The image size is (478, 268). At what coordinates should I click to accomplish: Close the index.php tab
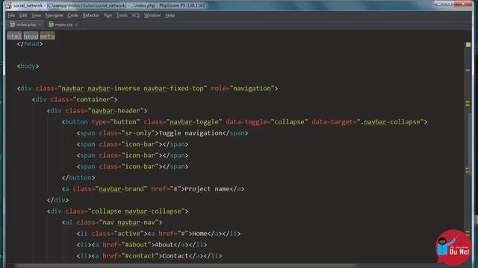click(40, 25)
